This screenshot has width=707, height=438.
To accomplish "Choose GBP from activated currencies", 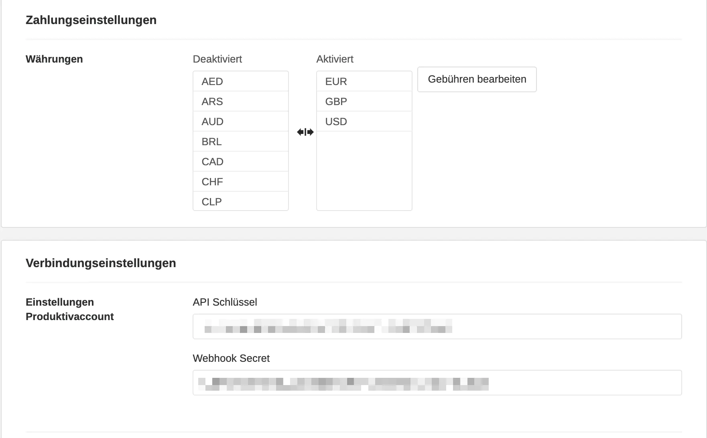I will (364, 101).
